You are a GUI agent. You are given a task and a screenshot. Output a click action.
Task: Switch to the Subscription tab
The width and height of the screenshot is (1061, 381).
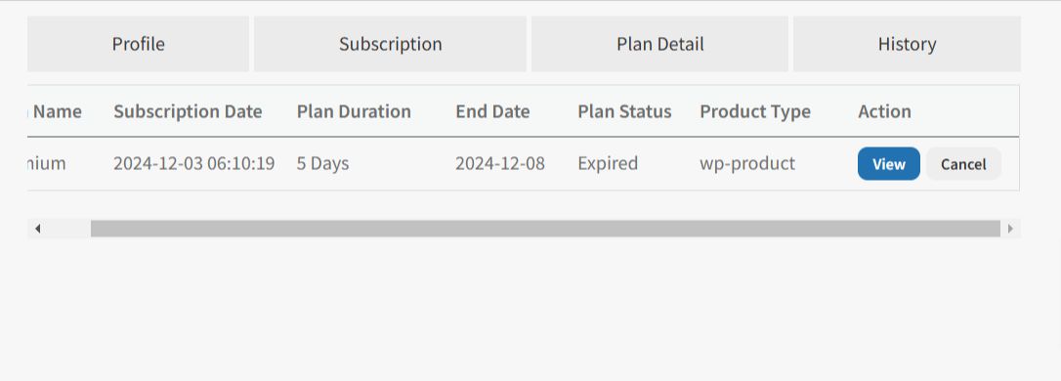coord(391,44)
